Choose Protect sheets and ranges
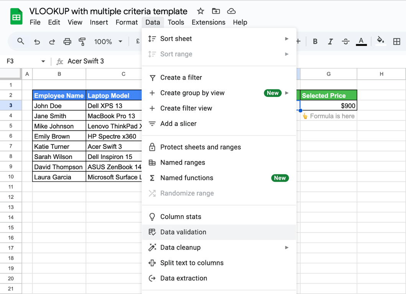The image size is (406, 294). 219,147
